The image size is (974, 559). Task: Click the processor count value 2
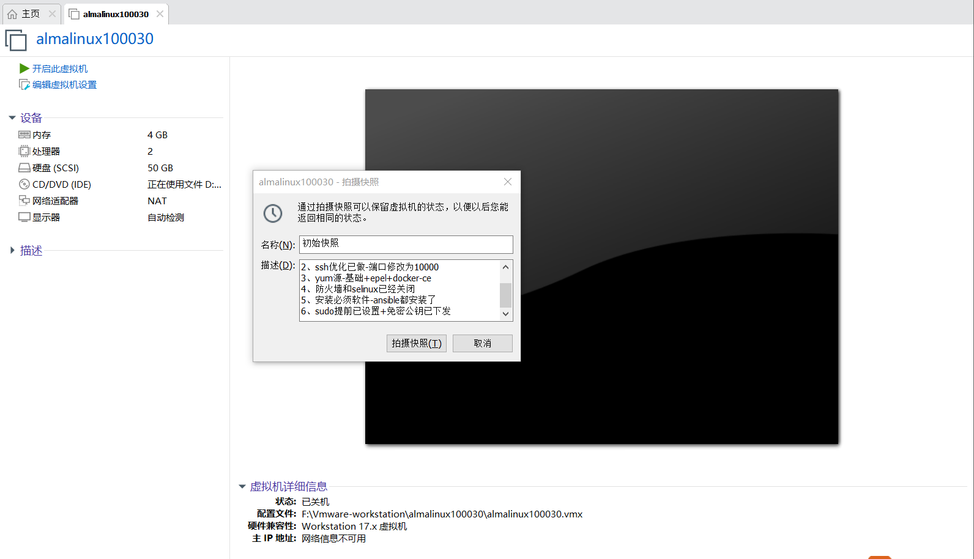(150, 152)
